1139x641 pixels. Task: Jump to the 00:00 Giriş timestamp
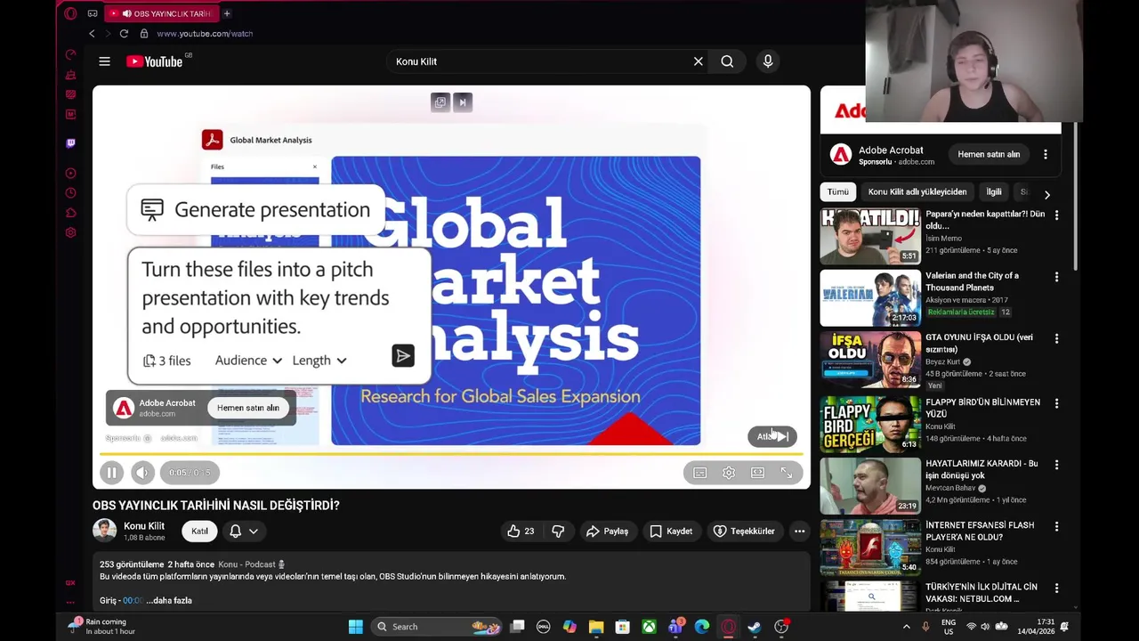(133, 601)
